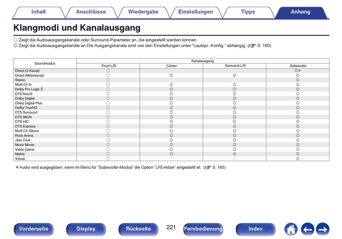
Task: Select the Einstellungen tab
Action: coord(195,12)
